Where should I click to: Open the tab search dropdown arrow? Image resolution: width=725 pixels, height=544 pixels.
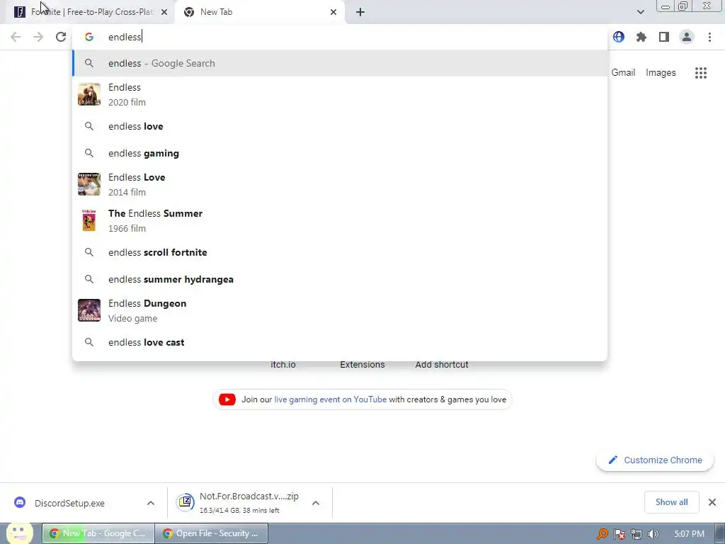pos(640,12)
